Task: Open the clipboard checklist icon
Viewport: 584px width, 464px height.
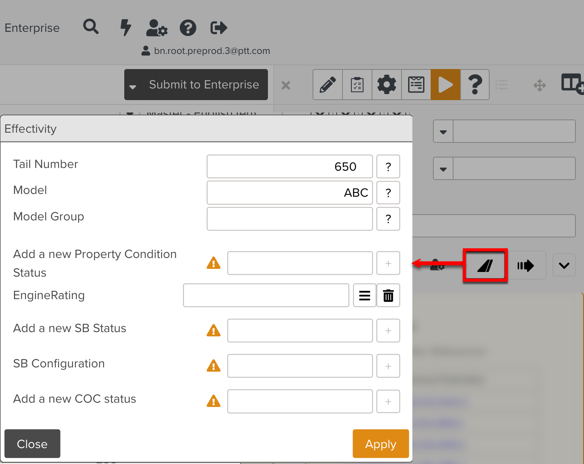Action: pos(357,85)
